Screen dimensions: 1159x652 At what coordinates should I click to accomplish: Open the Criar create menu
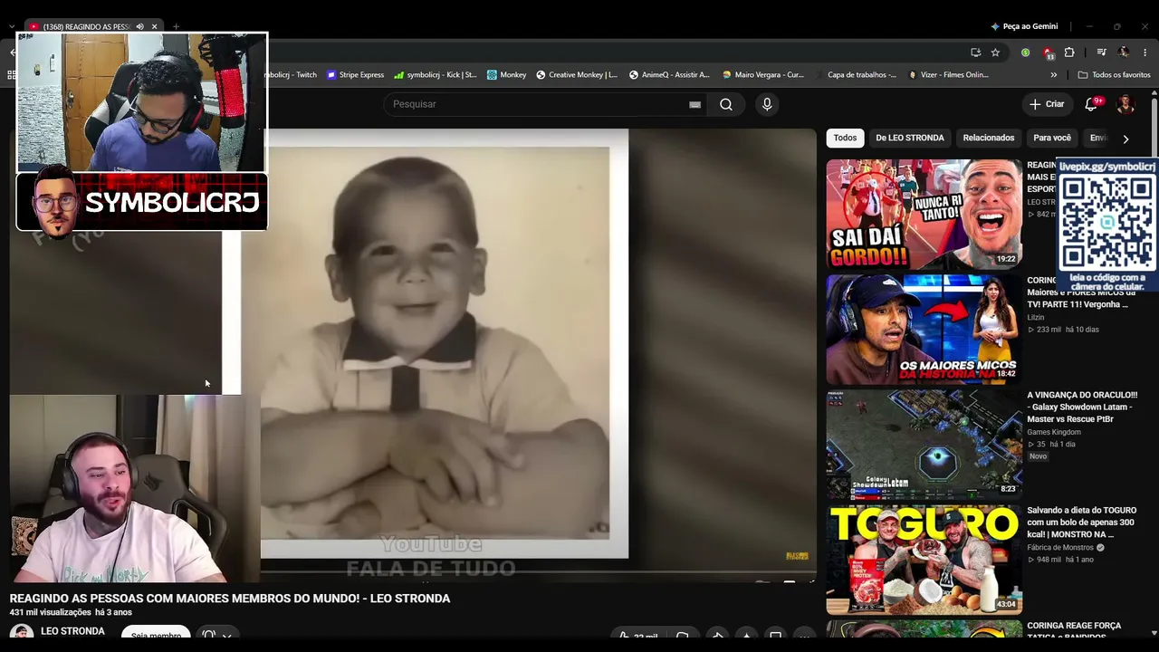coord(1046,104)
